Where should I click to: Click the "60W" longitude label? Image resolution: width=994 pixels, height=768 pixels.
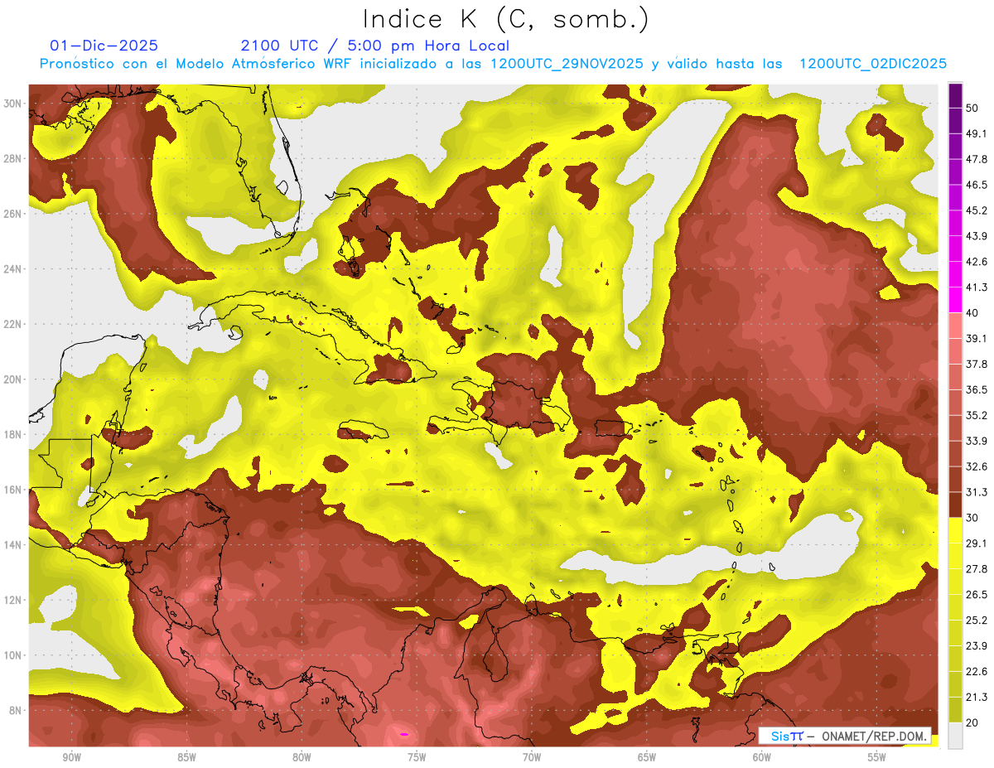click(762, 757)
